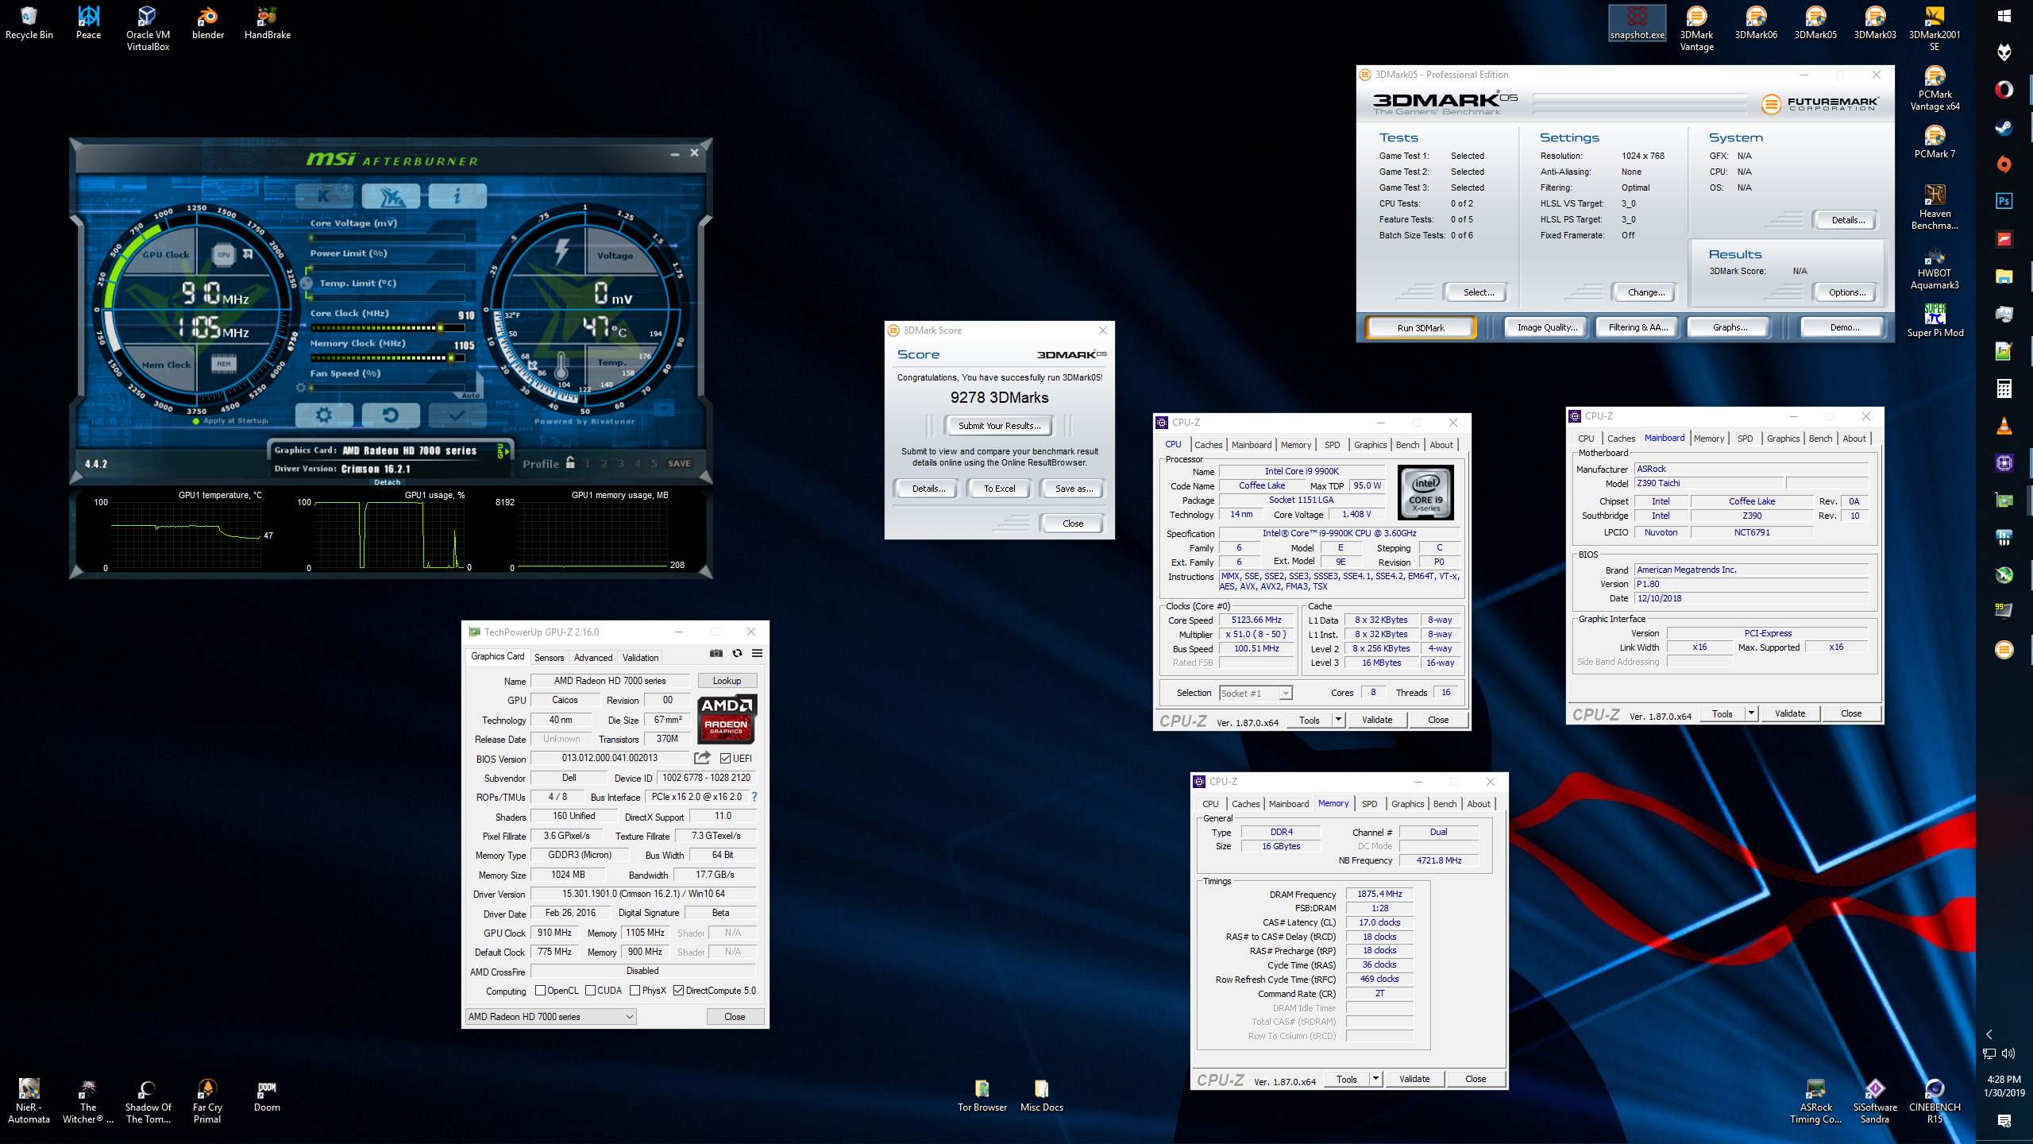
Task: Click the Detach bar under Afterburner
Action: point(387,482)
